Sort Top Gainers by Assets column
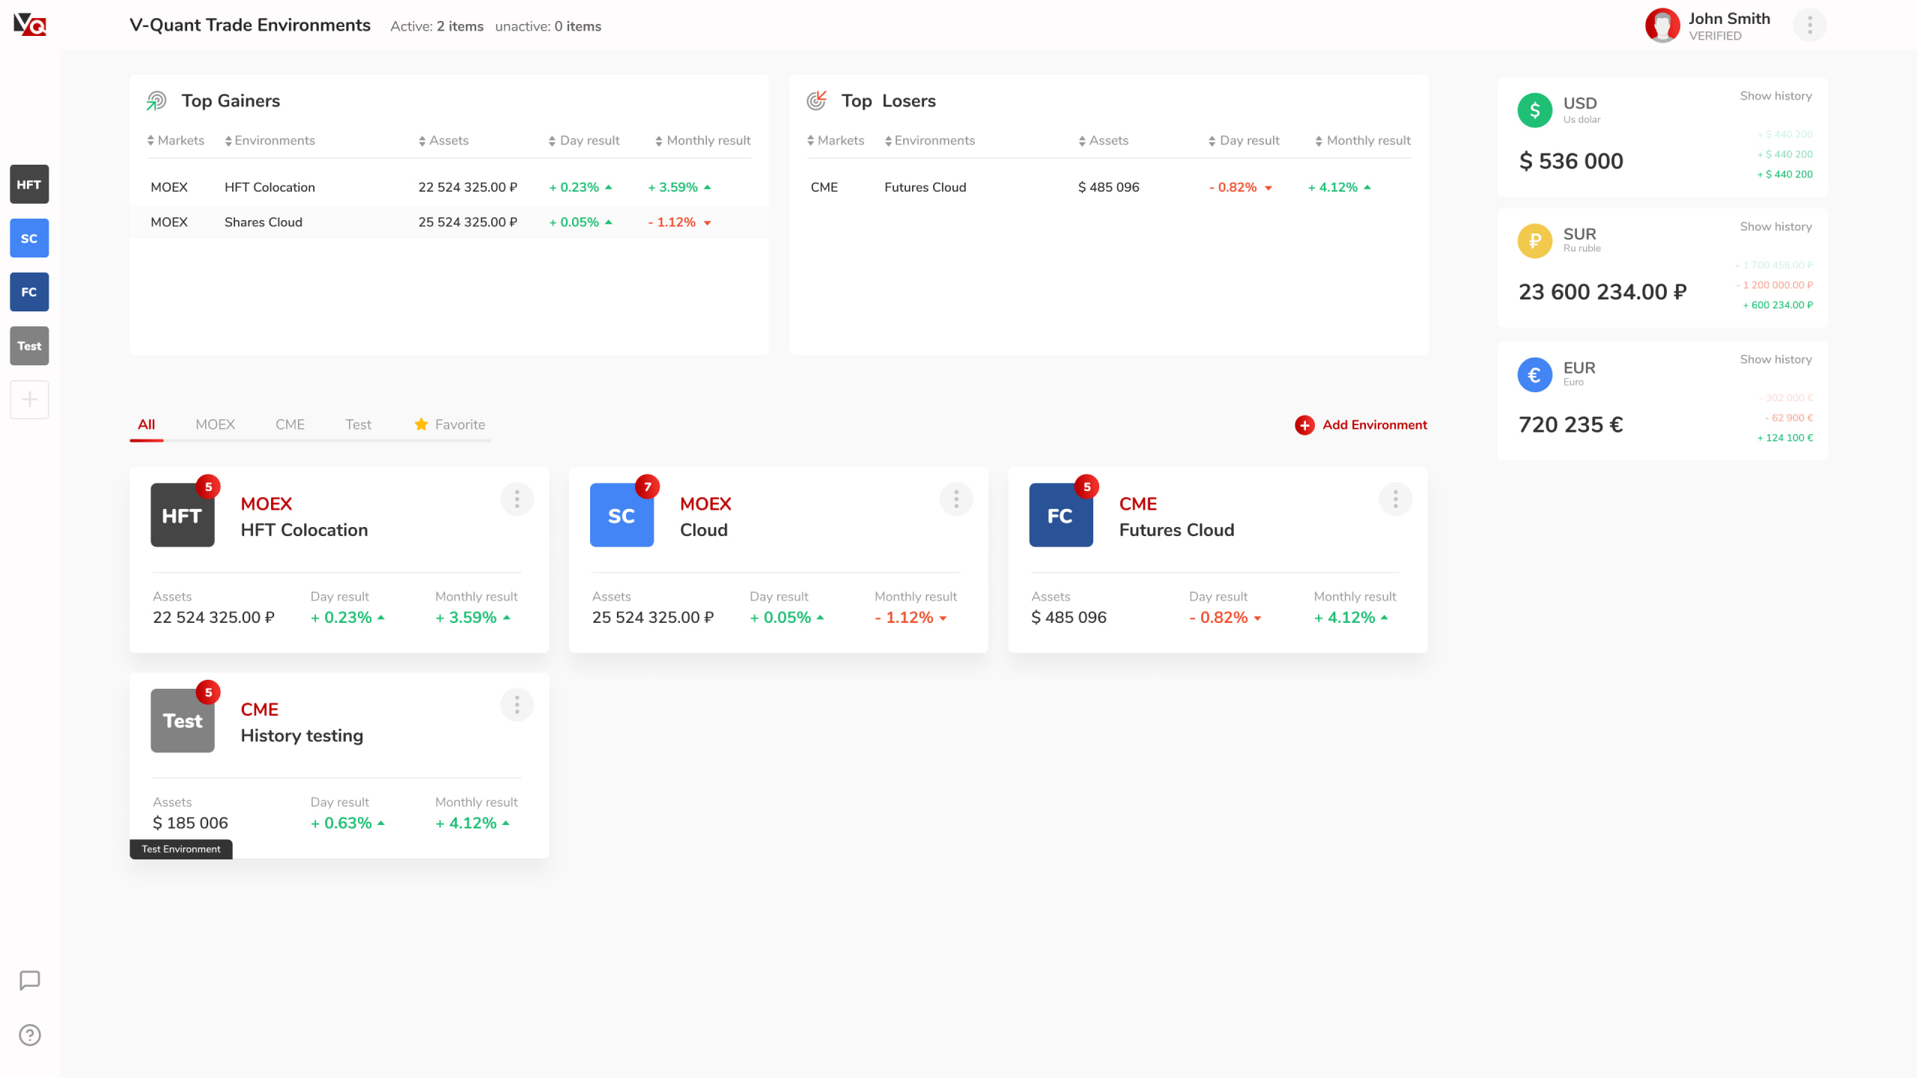 click(x=443, y=141)
